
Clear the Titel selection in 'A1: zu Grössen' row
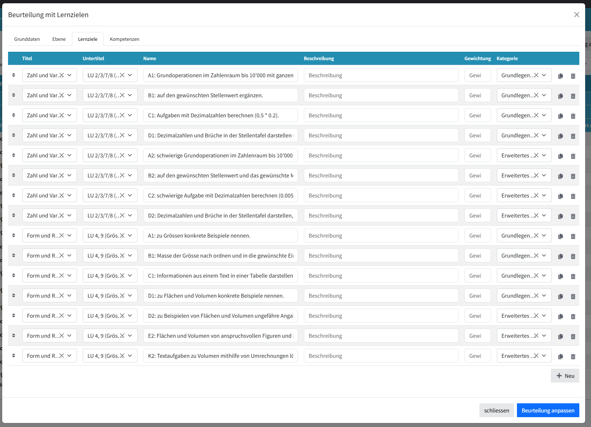pyautogui.click(x=62, y=235)
